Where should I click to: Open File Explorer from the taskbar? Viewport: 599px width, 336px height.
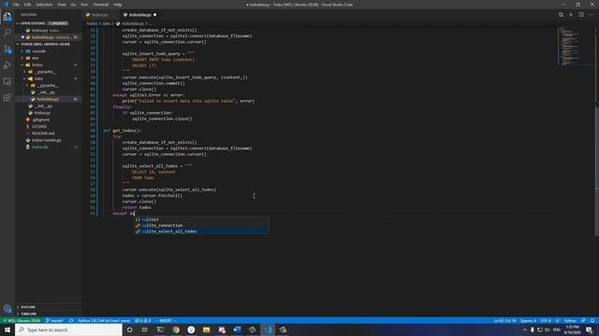pyautogui.click(x=206, y=329)
